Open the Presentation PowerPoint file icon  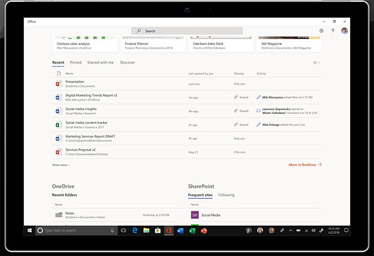point(58,84)
